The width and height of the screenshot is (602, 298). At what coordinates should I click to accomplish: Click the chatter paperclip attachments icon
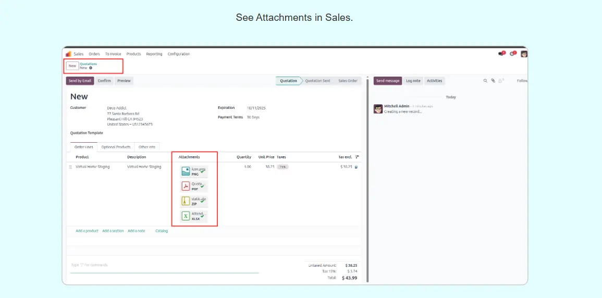click(493, 81)
